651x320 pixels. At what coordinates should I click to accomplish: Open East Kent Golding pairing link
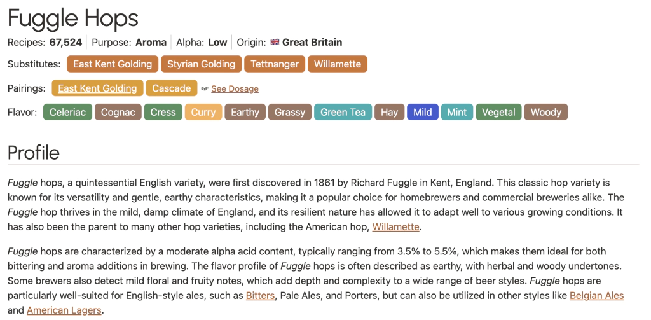coord(97,88)
